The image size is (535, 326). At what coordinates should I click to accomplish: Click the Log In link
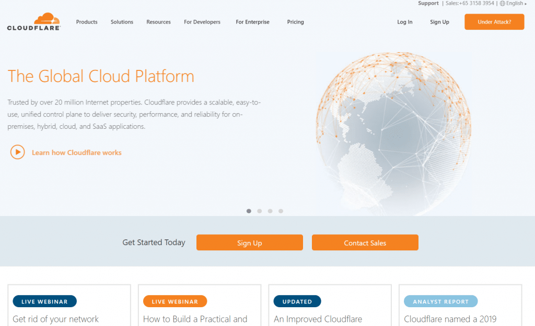click(x=404, y=22)
